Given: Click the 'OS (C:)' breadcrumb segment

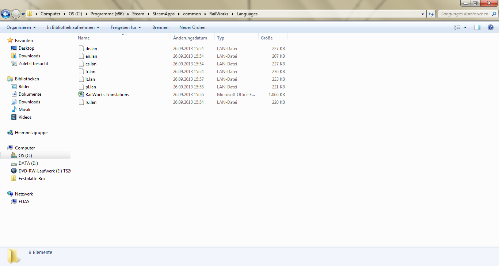Looking at the screenshot, I should pos(76,14).
